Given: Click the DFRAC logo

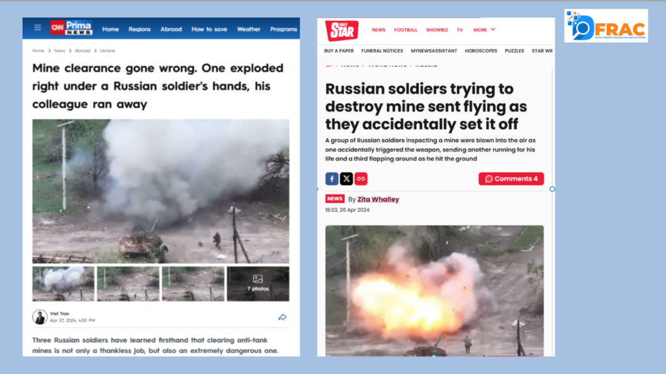Looking at the screenshot, I should pyautogui.click(x=606, y=26).
